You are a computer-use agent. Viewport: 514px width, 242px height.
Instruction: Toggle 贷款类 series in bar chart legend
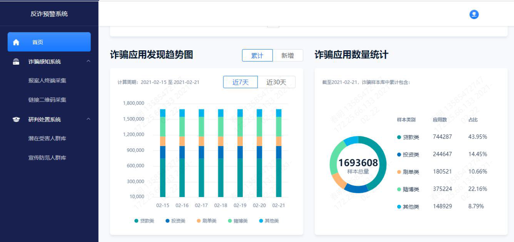tap(144, 221)
